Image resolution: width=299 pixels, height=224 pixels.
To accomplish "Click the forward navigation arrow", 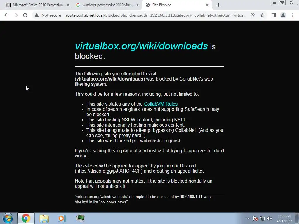I will 16,15.
